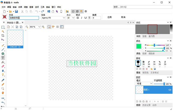Toggle visibility of layer 图层 1

pos(170,90)
